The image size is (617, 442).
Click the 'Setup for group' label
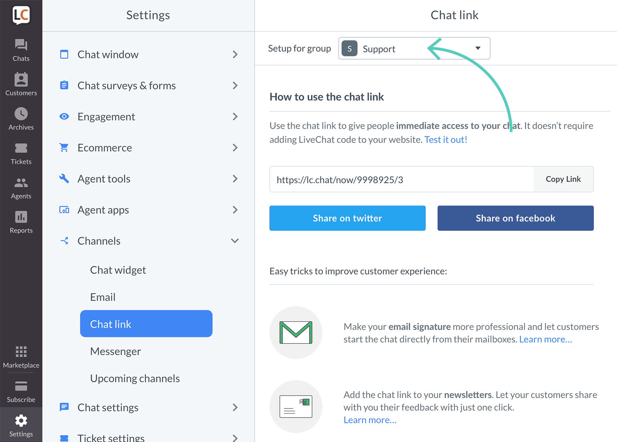pyautogui.click(x=299, y=48)
